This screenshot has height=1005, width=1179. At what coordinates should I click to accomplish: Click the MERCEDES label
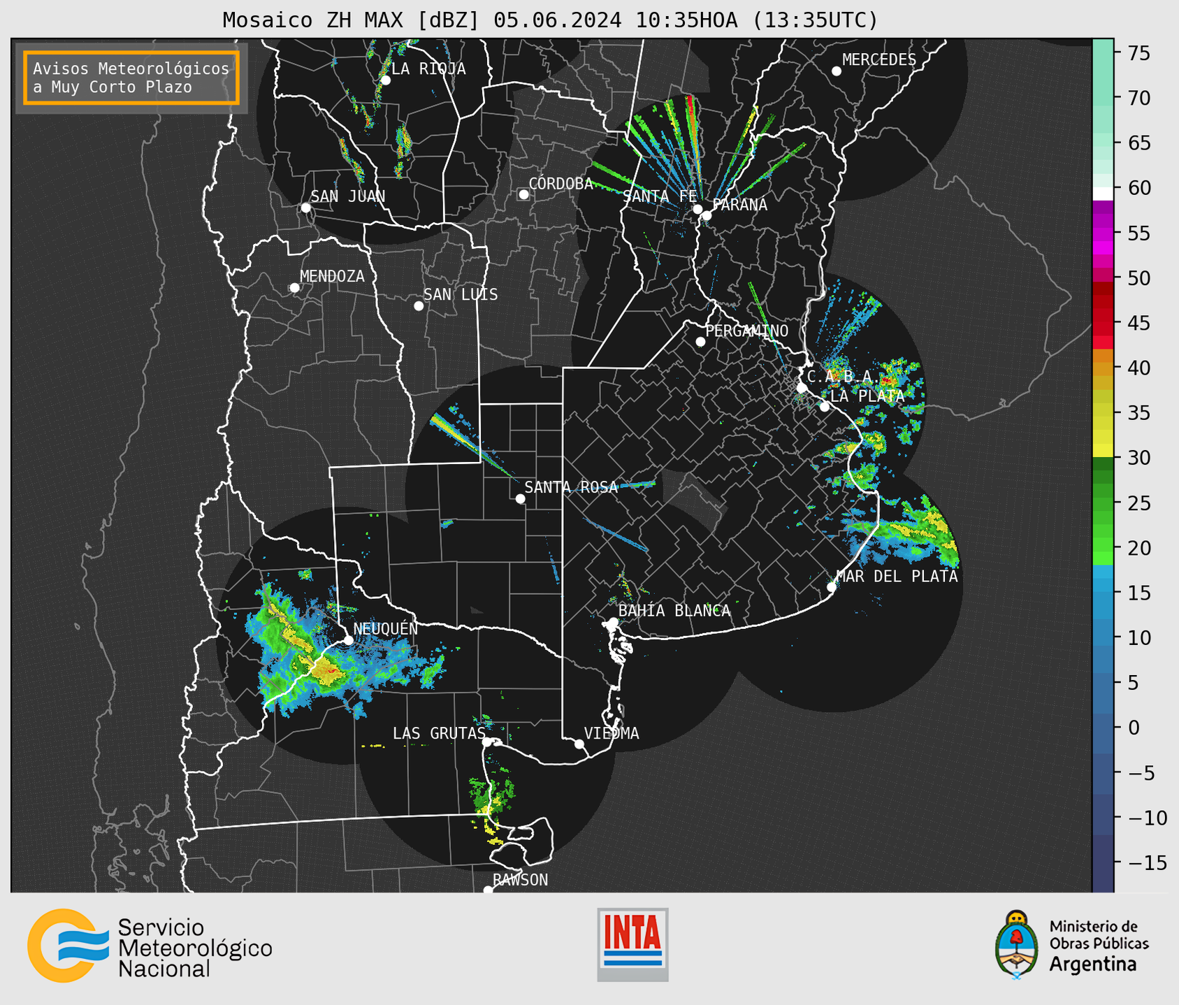pyautogui.click(x=879, y=60)
